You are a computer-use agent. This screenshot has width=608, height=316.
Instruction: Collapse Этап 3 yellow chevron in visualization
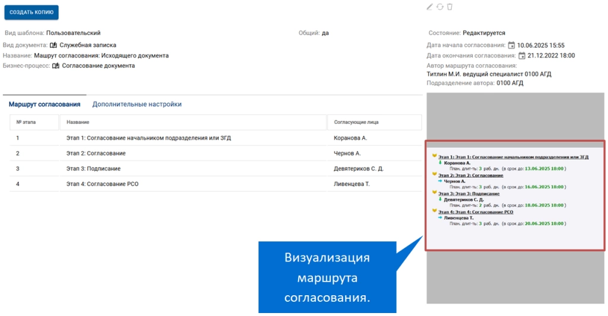(435, 193)
